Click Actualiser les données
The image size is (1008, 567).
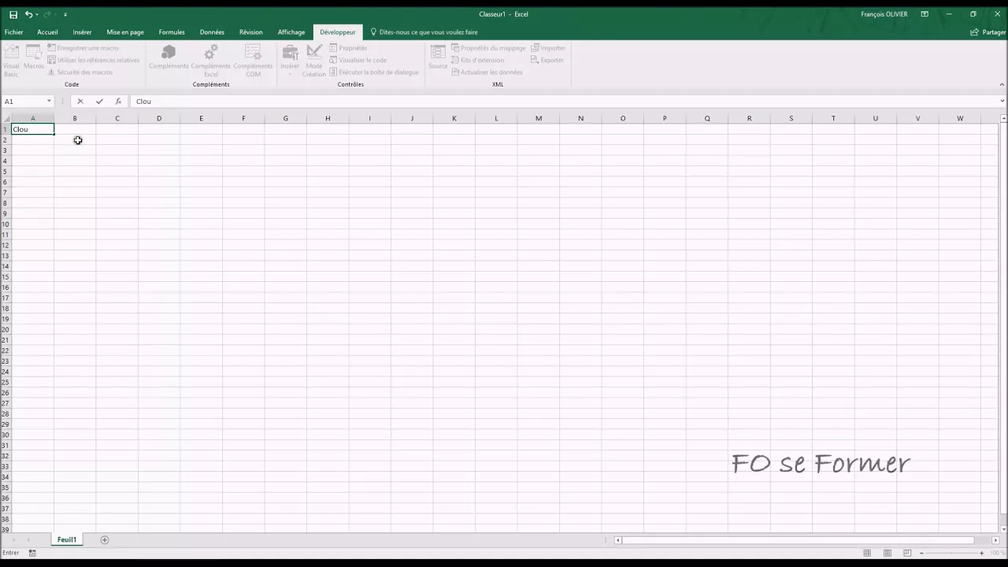(487, 72)
